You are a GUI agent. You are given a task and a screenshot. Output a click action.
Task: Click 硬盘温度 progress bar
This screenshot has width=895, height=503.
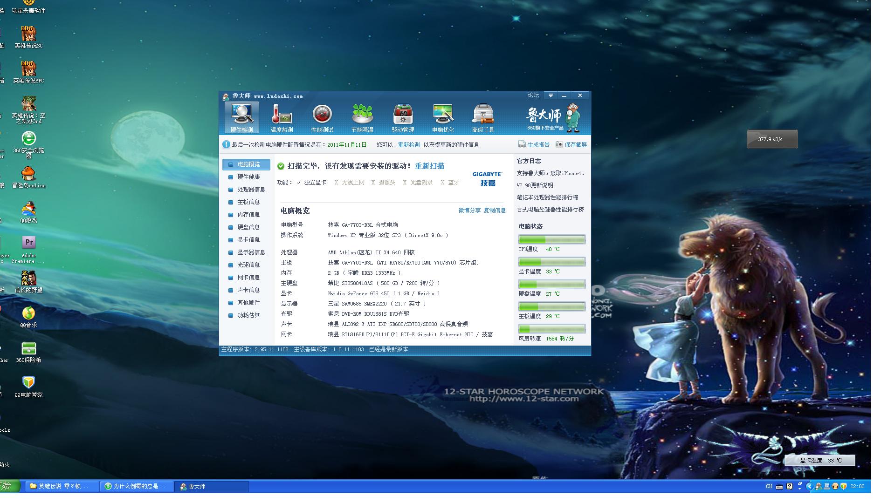552,284
